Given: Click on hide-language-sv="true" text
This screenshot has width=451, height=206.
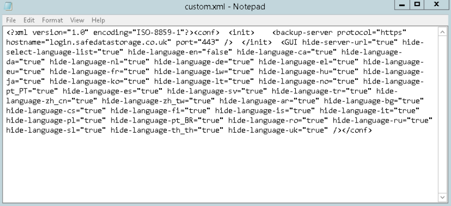Looking at the screenshot, I should pyautogui.click(x=217, y=91).
